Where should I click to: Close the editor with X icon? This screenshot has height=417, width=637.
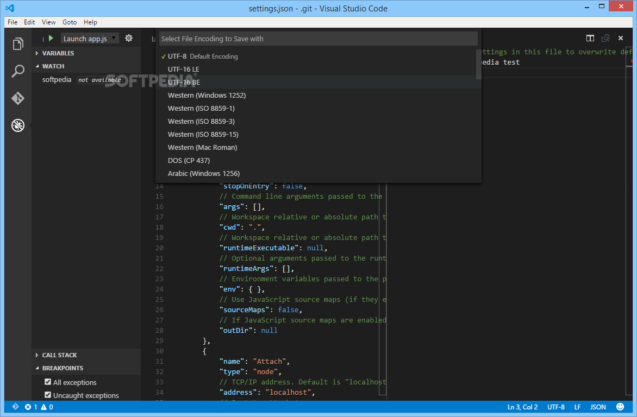(x=620, y=38)
